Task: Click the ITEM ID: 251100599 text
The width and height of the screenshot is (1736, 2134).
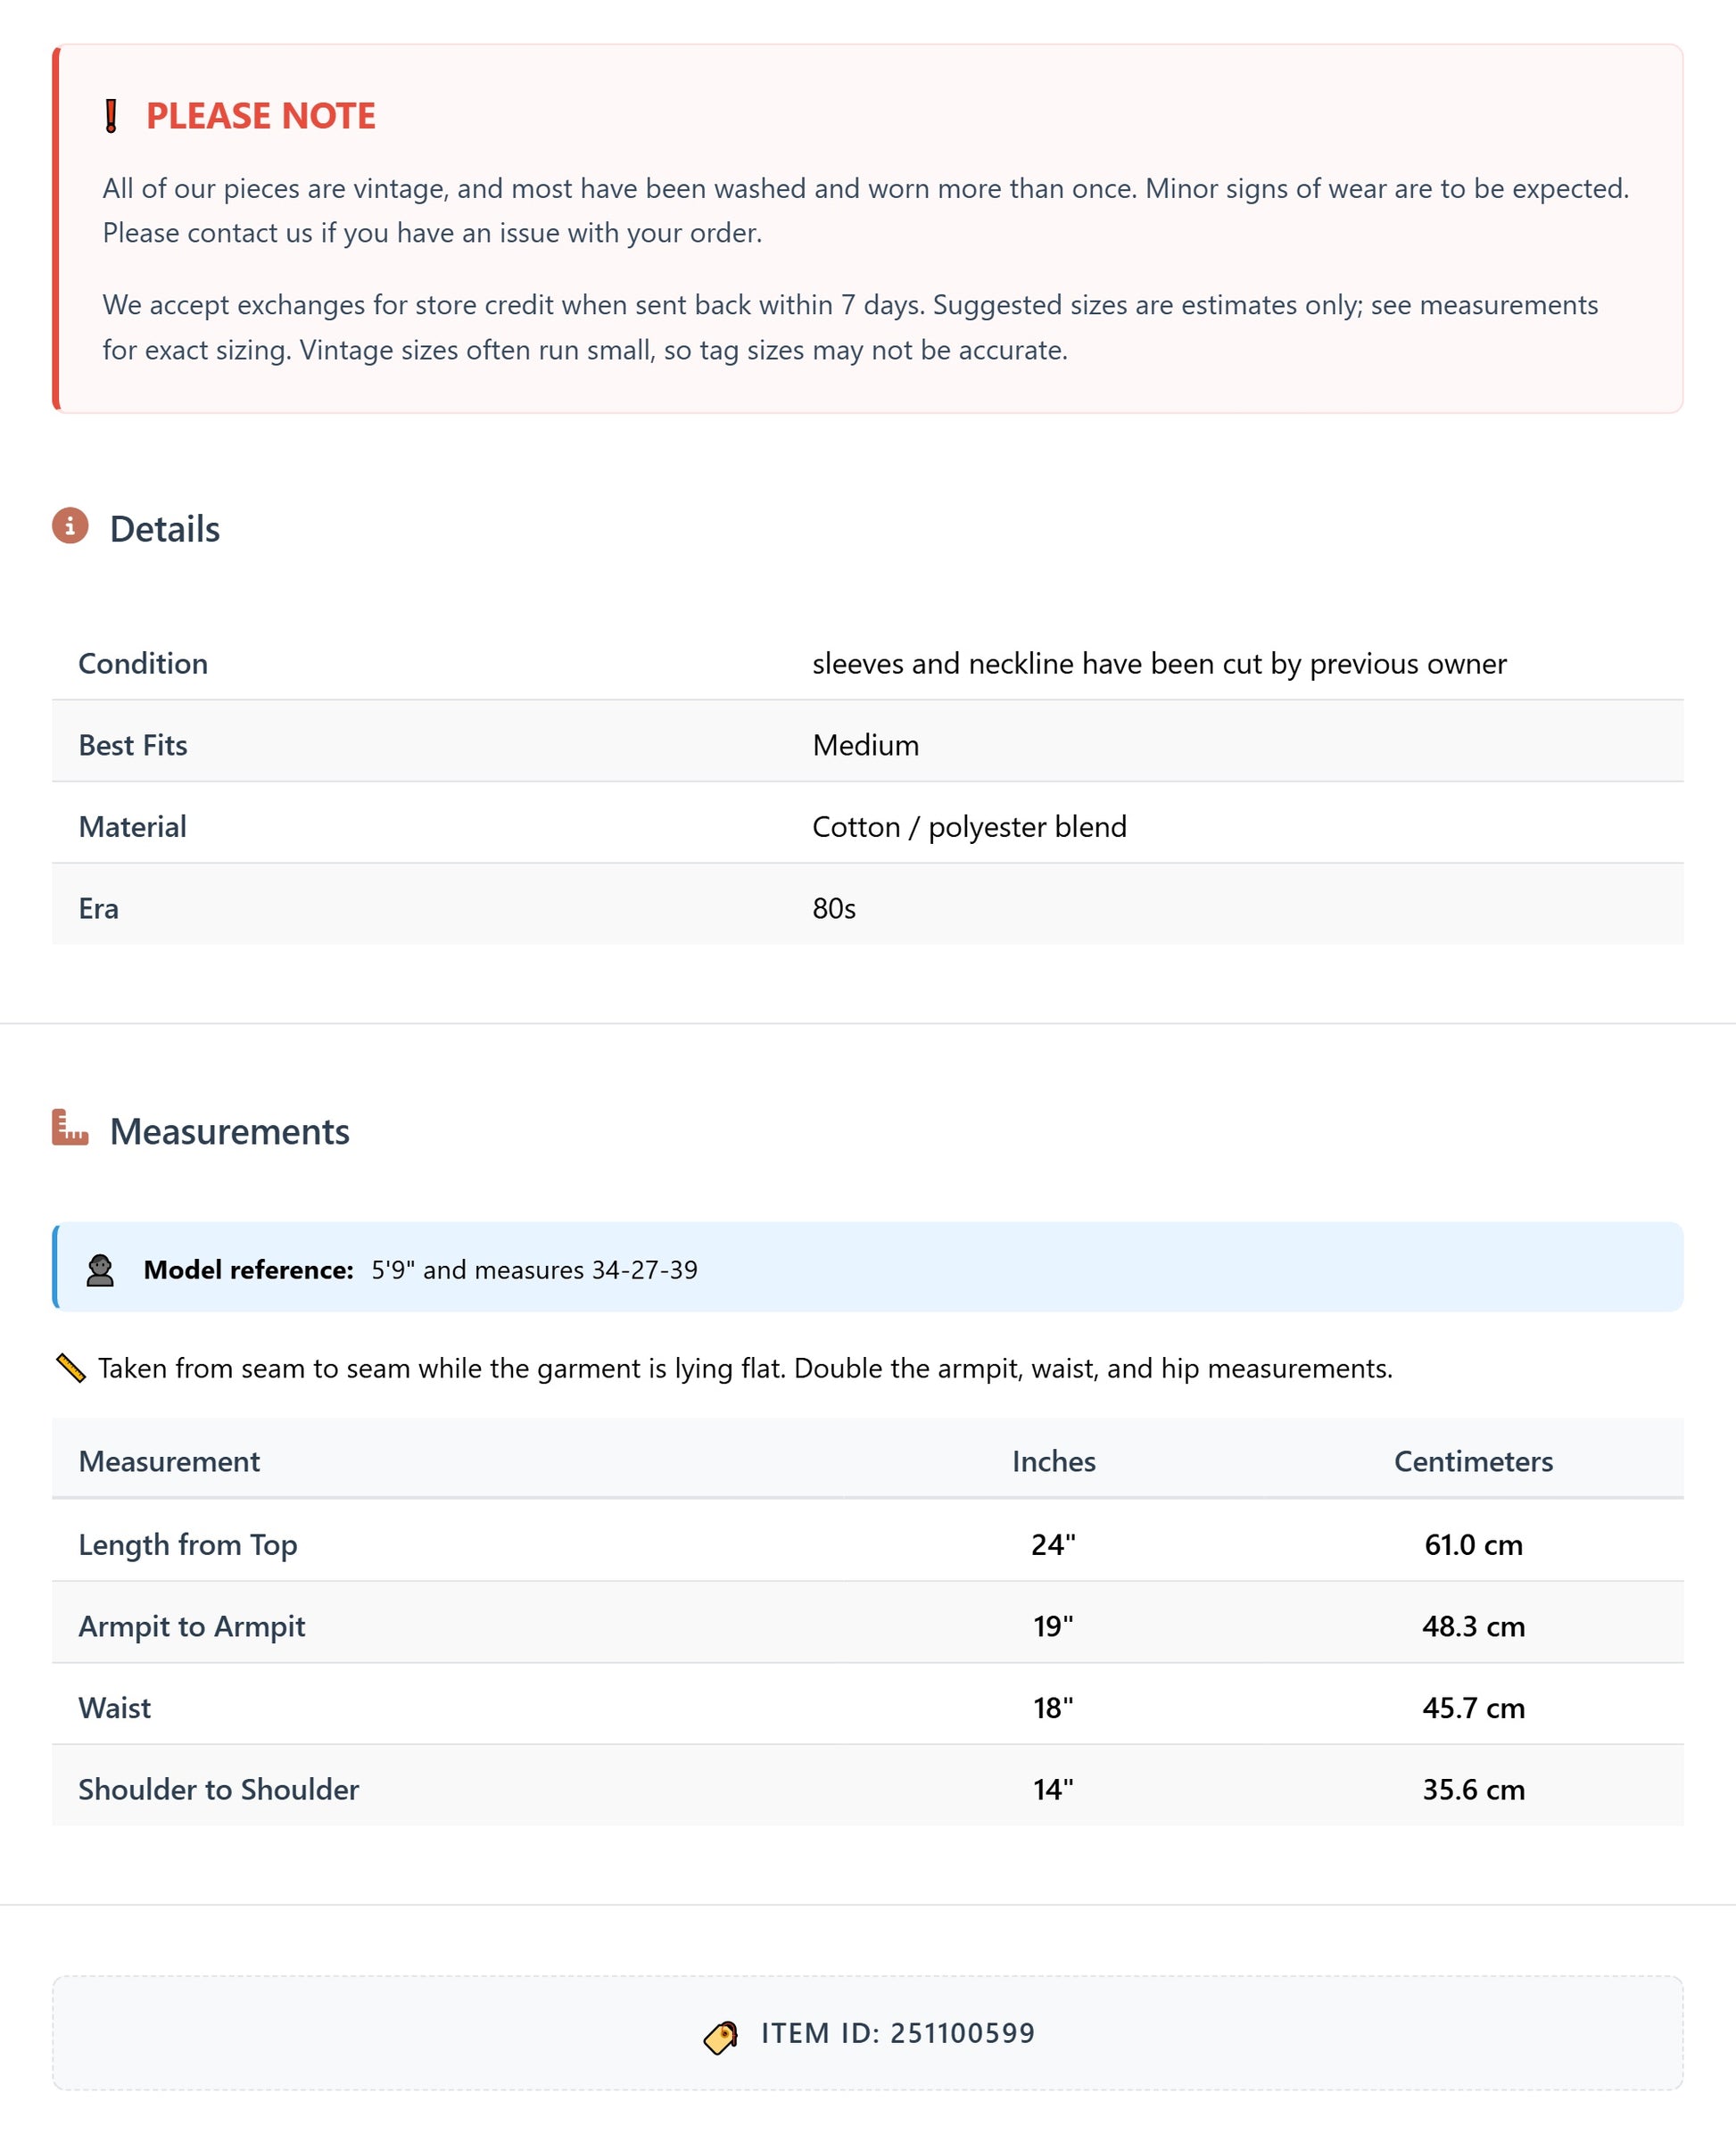Action: [x=897, y=2033]
